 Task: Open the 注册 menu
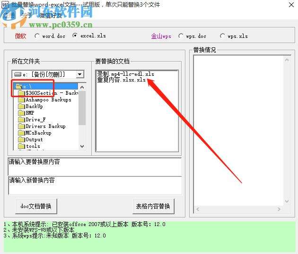click(x=9, y=15)
